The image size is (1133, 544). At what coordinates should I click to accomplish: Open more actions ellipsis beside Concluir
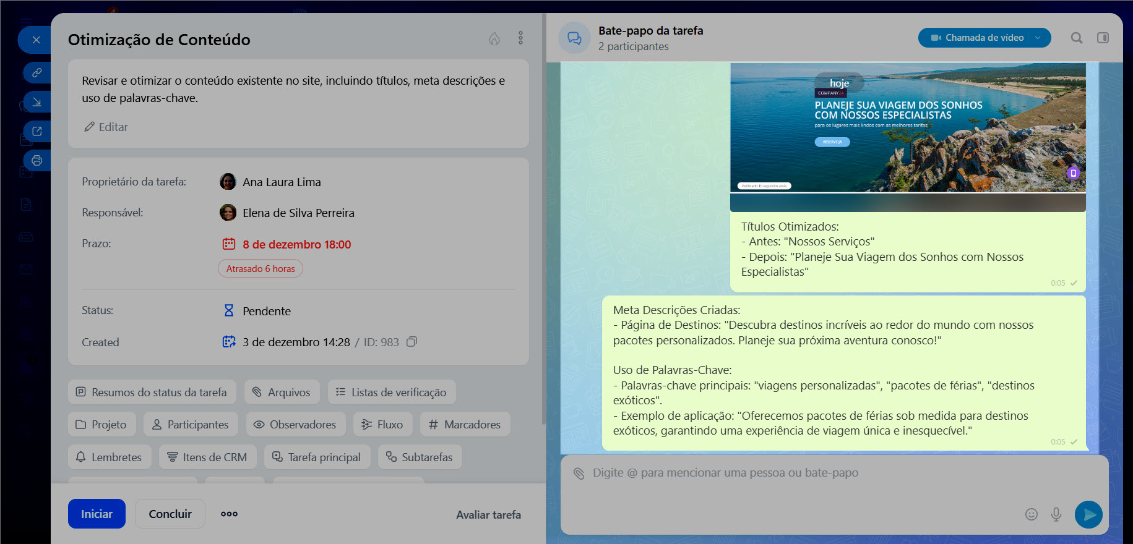point(229,514)
